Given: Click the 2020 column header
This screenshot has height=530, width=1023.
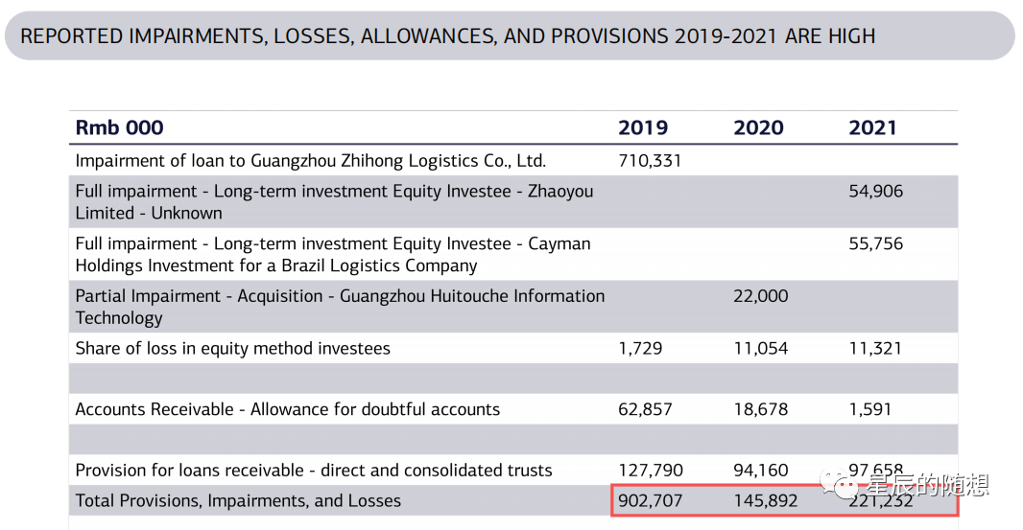Looking at the screenshot, I should coord(758,127).
